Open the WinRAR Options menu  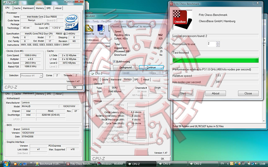pyautogui.click(x=119, y=21)
